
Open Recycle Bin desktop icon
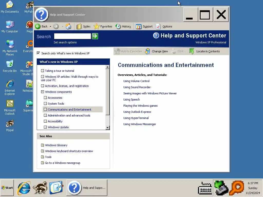point(10,66)
